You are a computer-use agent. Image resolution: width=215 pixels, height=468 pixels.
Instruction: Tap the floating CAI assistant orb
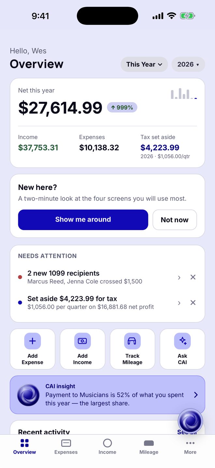click(x=190, y=421)
